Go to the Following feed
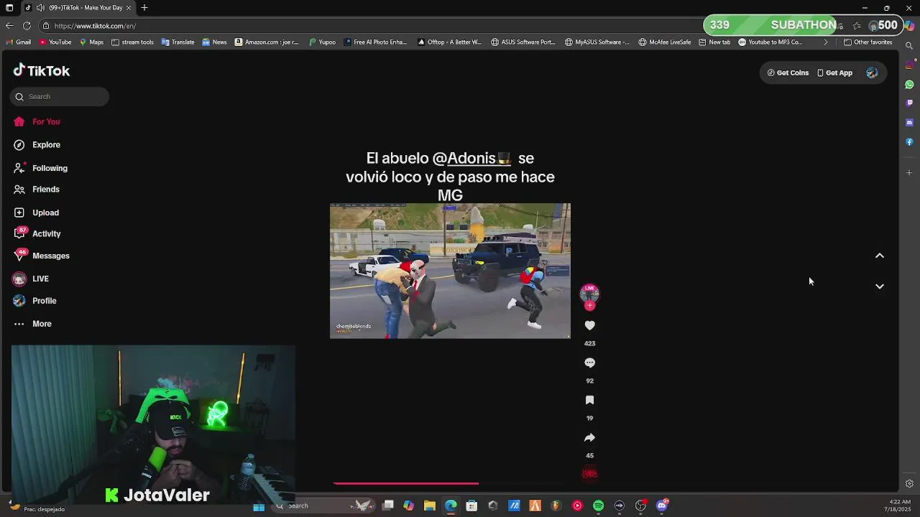This screenshot has height=517, width=920. [x=40, y=168]
